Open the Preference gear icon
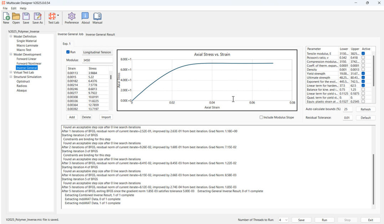 click(x=72, y=17)
